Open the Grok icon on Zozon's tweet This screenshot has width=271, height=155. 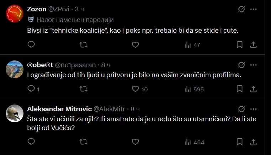[241, 9]
